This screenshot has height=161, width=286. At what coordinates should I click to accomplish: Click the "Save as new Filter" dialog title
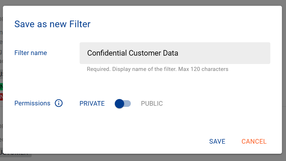[x=52, y=24]
